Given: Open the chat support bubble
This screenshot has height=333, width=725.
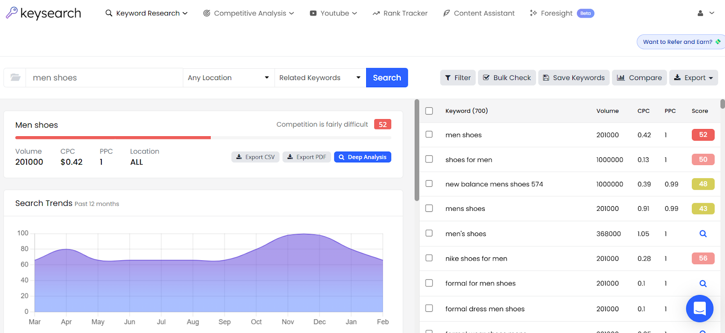Looking at the screenshot, I should click(x=700, y=309).
